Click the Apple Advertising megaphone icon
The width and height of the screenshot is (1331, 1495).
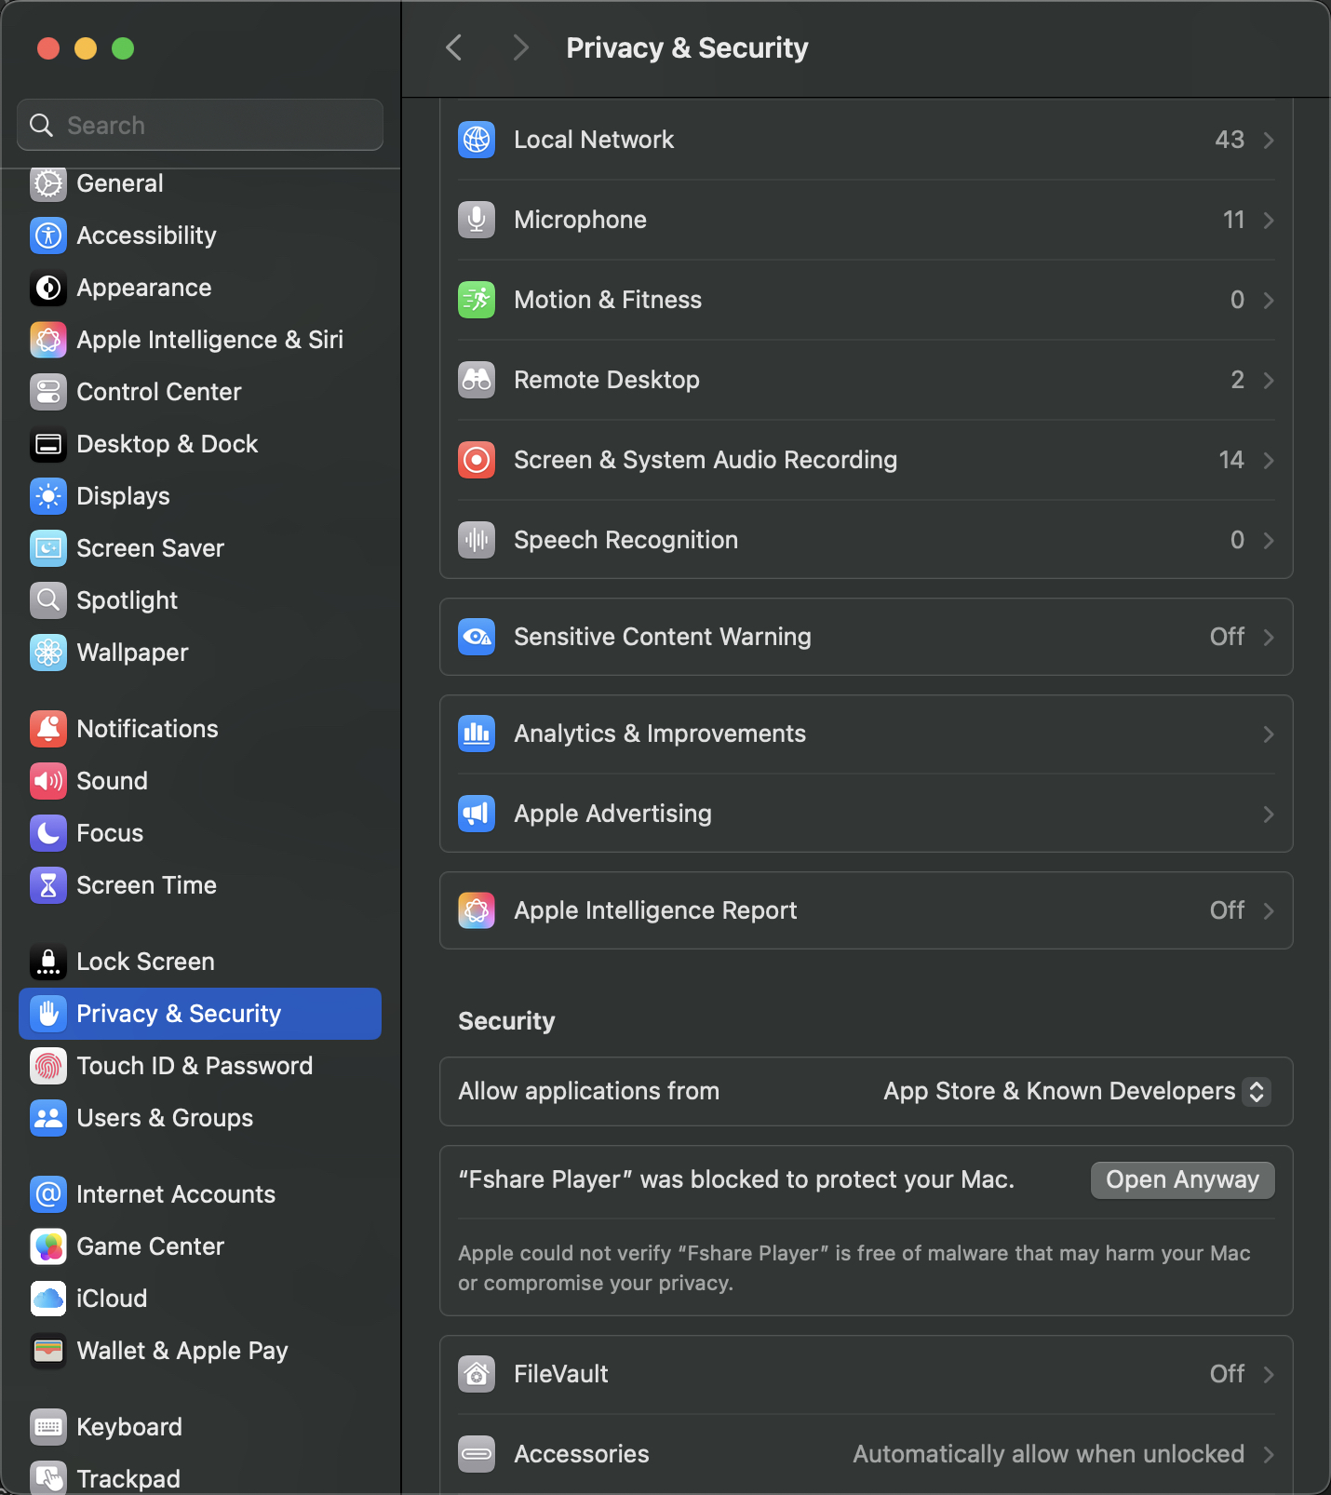pos(477,814)
